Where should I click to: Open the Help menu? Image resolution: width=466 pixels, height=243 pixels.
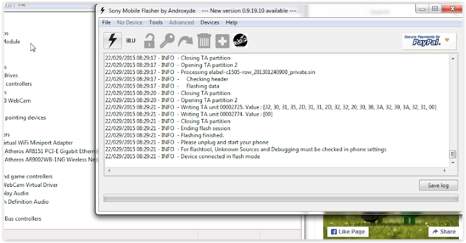pos(231,22)
